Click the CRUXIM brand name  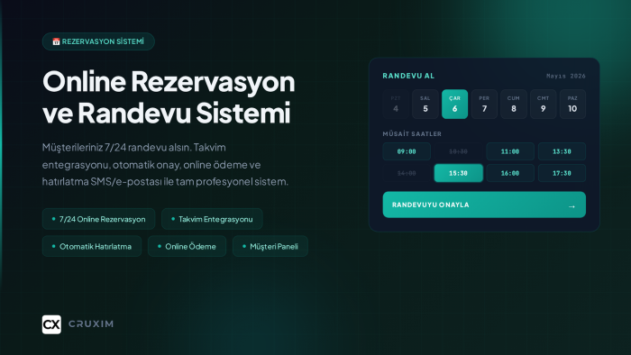pyautogui.click(x=91, y=324)
